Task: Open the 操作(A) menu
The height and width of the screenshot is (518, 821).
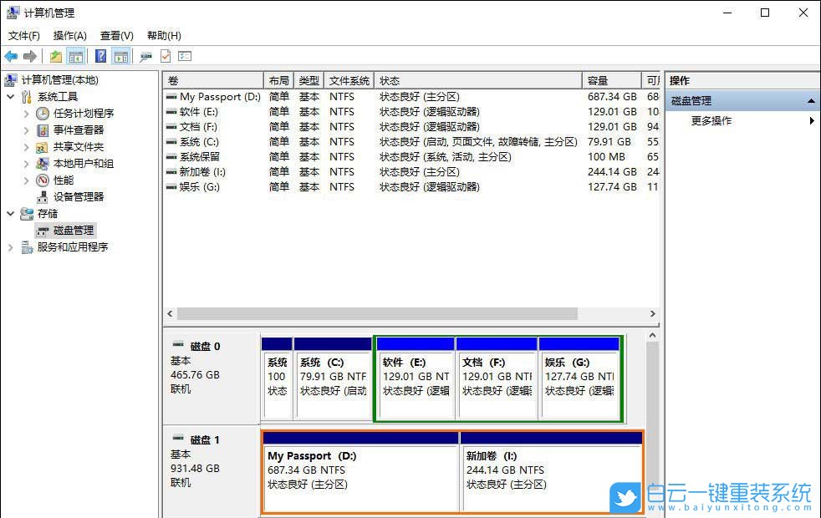Action: click(69, 35)
